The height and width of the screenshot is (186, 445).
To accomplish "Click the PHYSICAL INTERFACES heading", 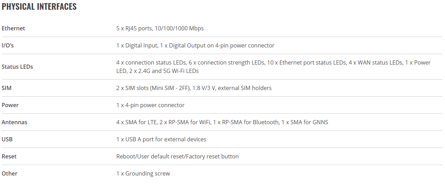I will [39, 7].
